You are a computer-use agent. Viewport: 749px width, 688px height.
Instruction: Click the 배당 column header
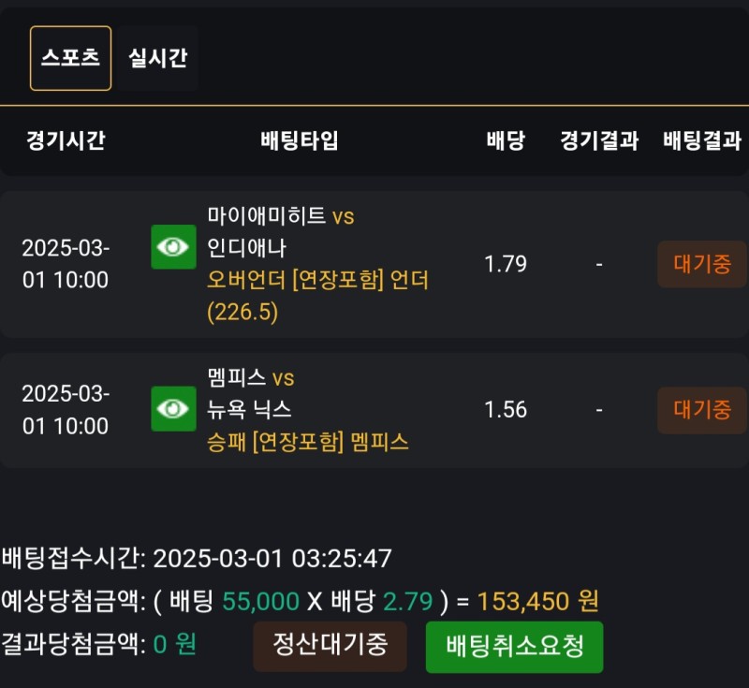tap(506, 141)
